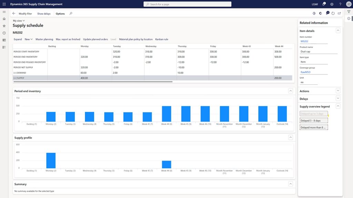Open the Options tab
353x198 pixels.
click(x=60, y=14)
